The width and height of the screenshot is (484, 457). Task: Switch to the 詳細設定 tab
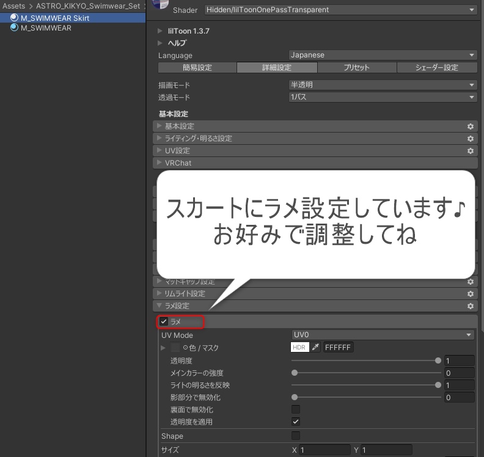point(277,68)
